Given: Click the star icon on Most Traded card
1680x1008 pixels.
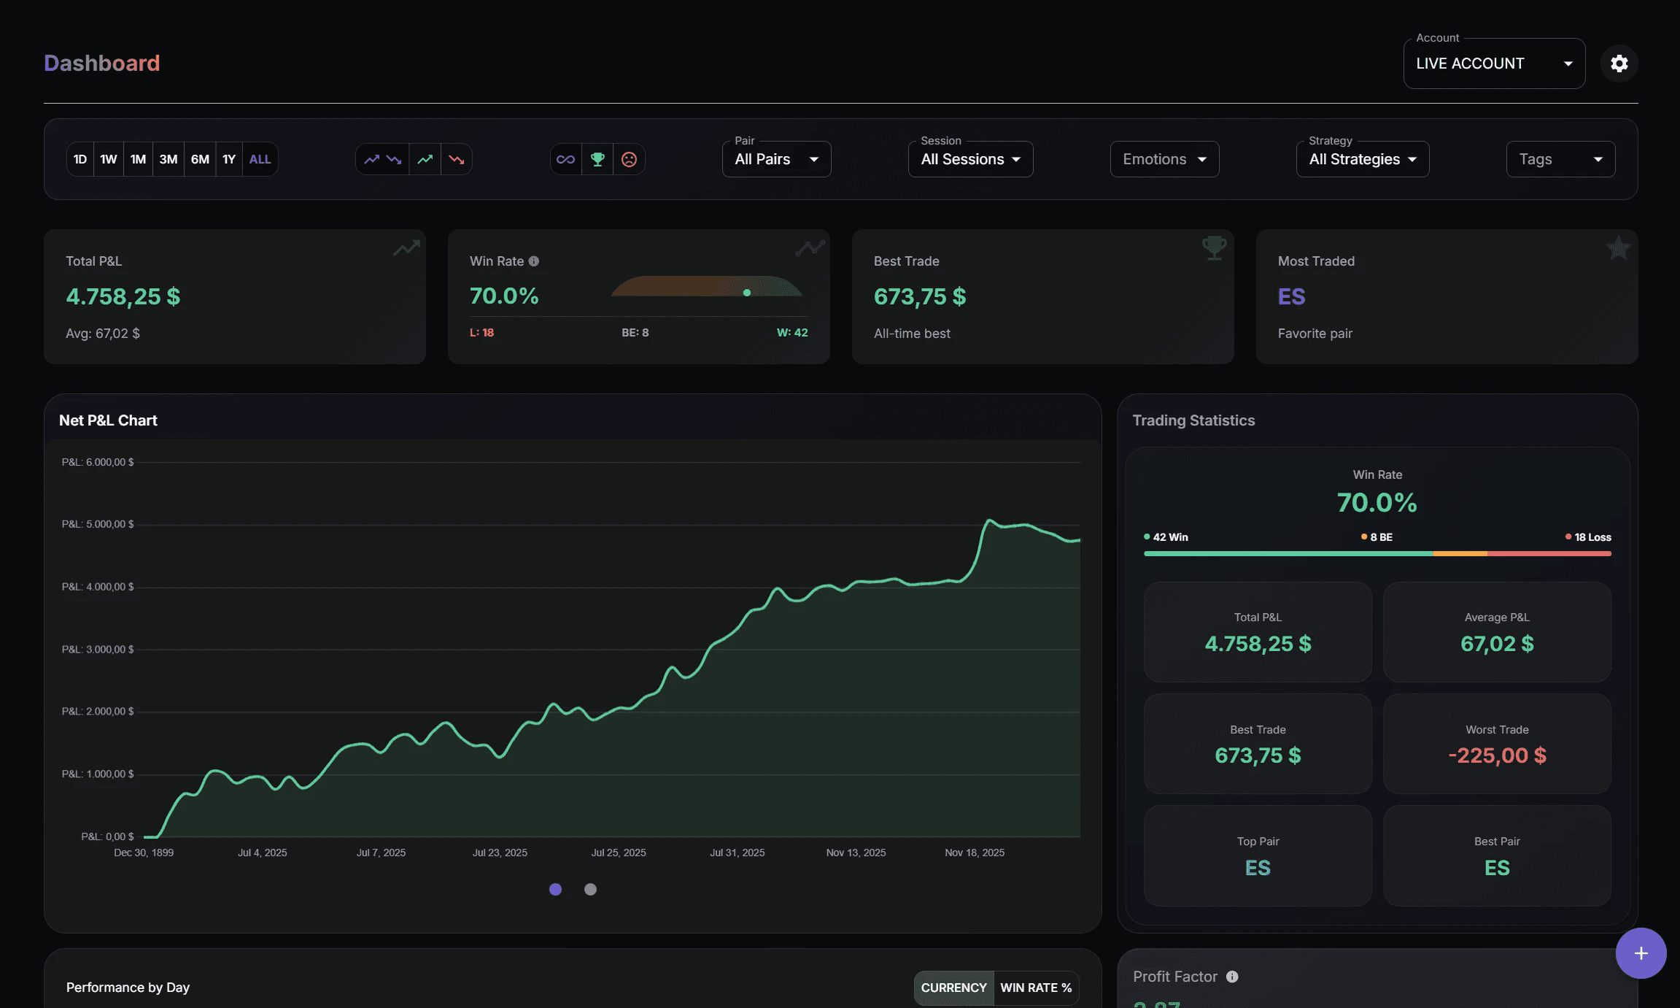Looking at the screenshot, I should (x=1618, y=248).
